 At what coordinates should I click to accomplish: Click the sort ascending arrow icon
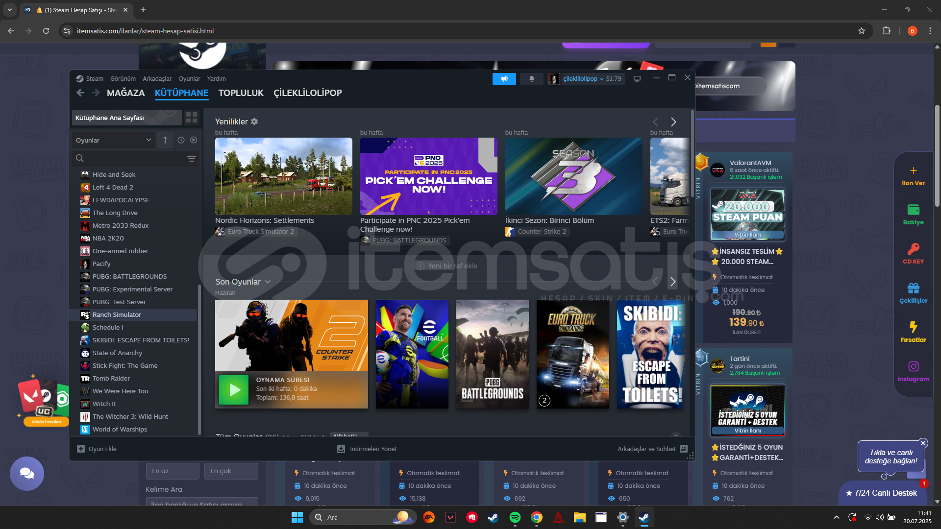(x=165, y=140)
